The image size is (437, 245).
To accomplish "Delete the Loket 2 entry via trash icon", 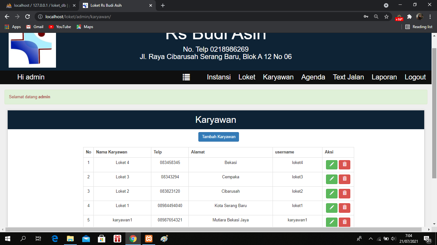I will pos(344,193).
